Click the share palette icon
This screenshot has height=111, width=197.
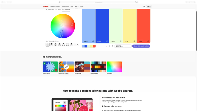(x=106, y=46)
